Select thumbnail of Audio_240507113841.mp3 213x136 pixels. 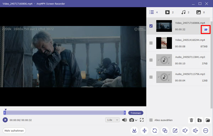point(164,60)
